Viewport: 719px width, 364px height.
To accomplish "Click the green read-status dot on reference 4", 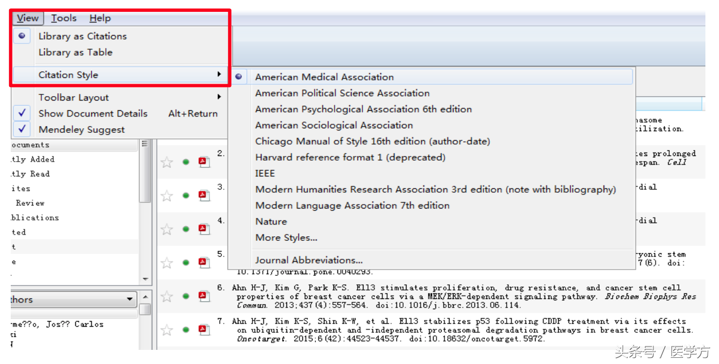I will [186, 229].
